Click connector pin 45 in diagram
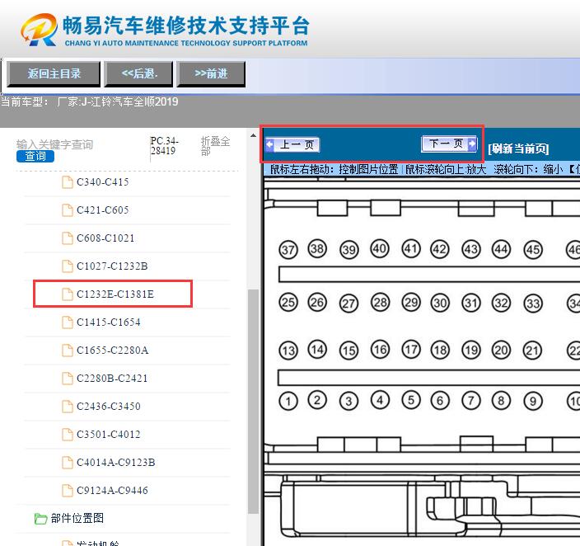The image size is (580, 546). [533, 250]
